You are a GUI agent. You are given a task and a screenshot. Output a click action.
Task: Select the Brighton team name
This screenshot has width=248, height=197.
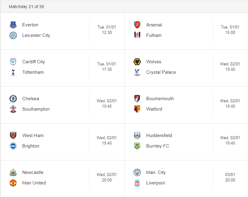[31, 146]
